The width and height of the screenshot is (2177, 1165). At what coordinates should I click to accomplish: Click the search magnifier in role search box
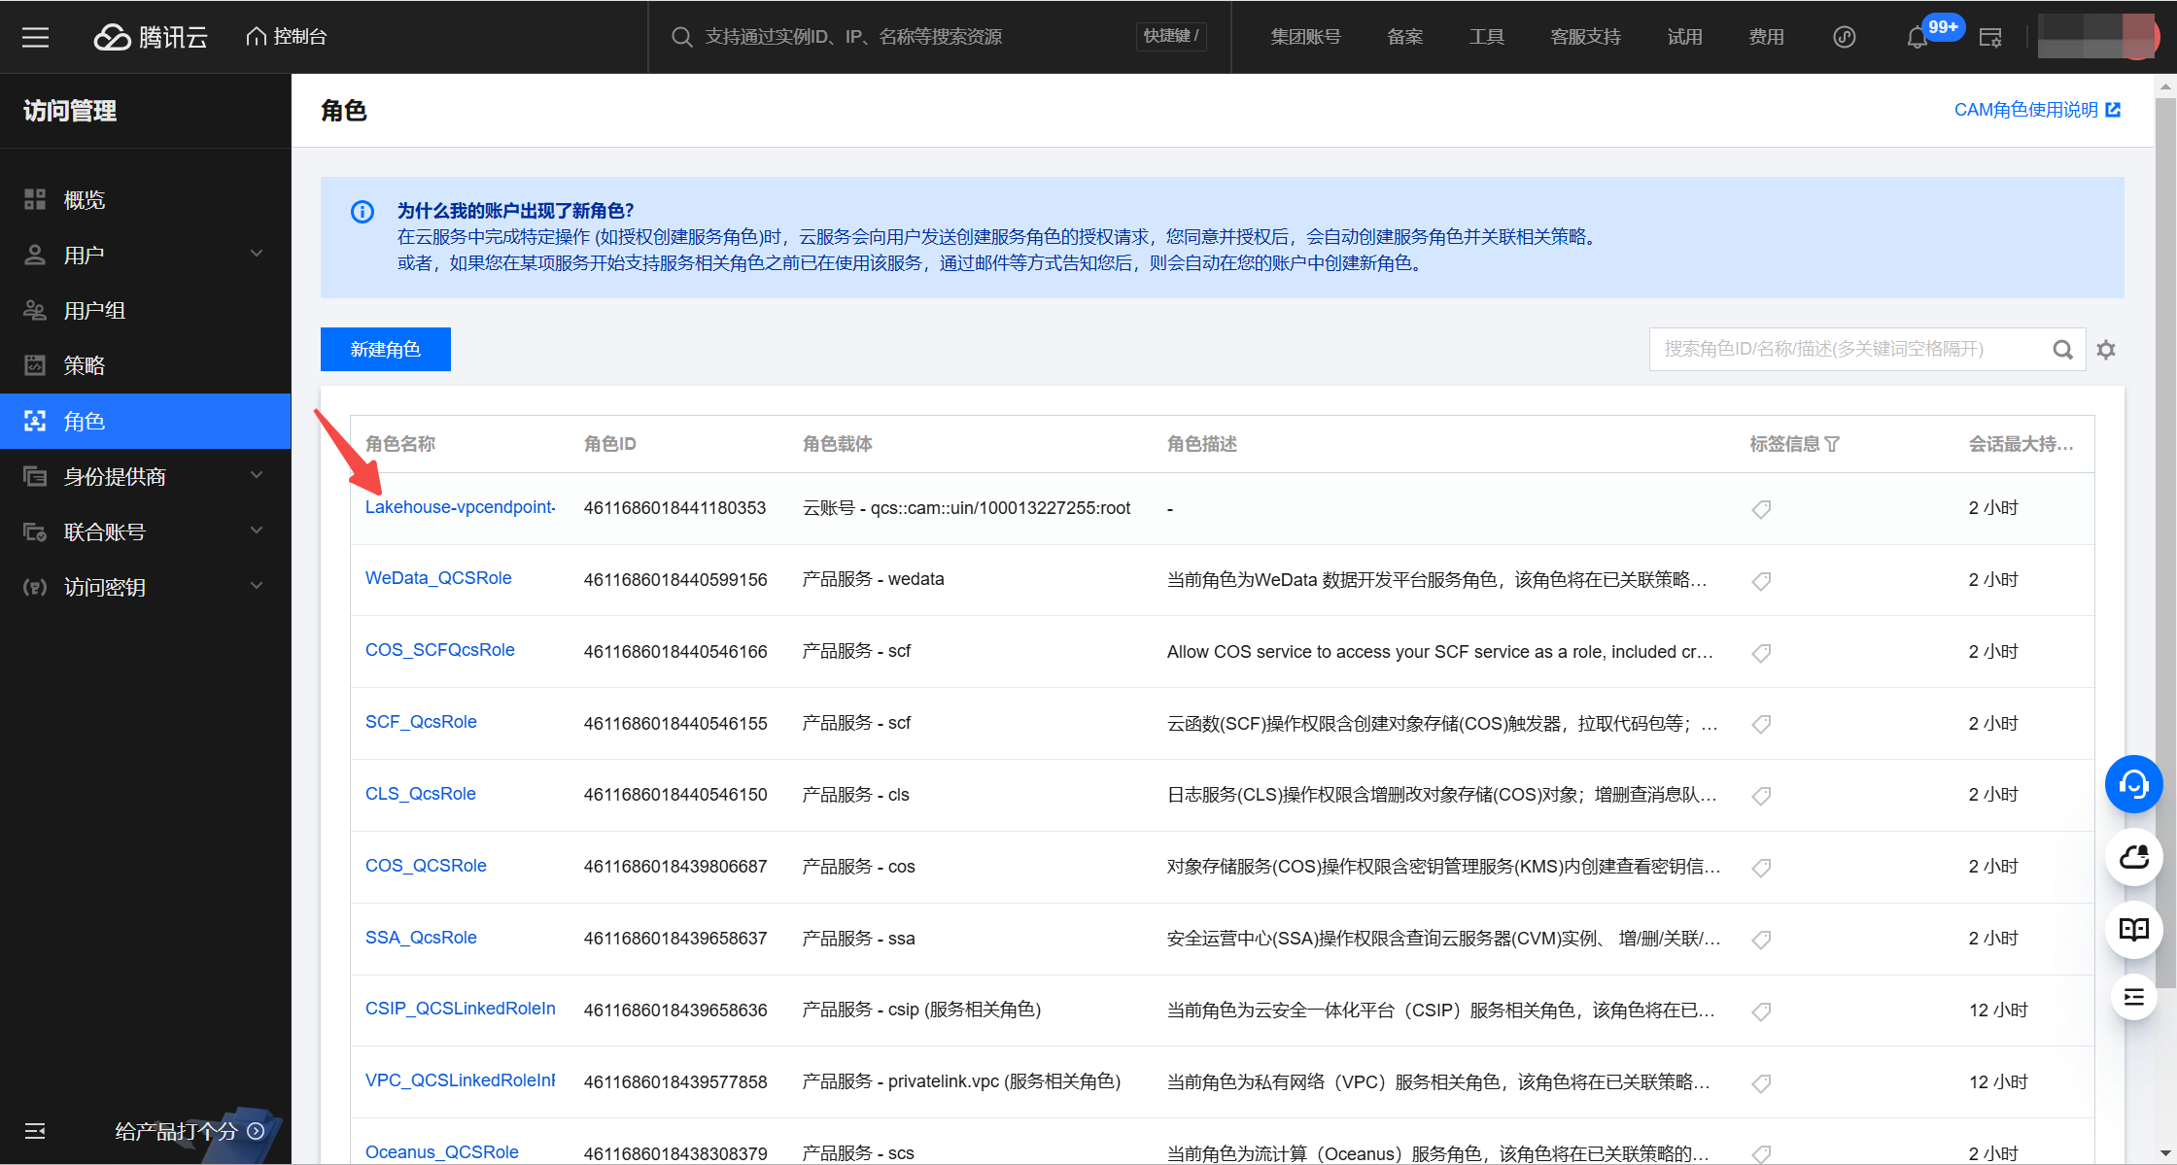point(2062,350)
